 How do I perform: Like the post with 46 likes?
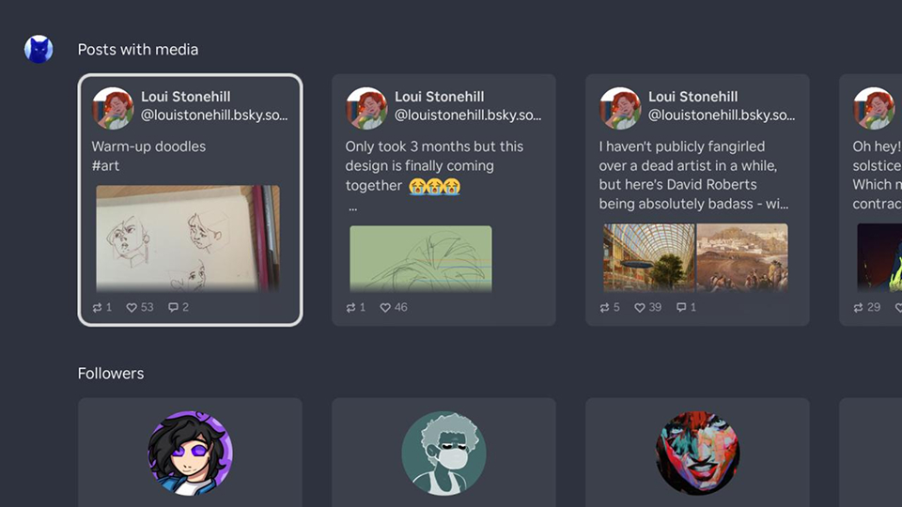click(394, 308)
